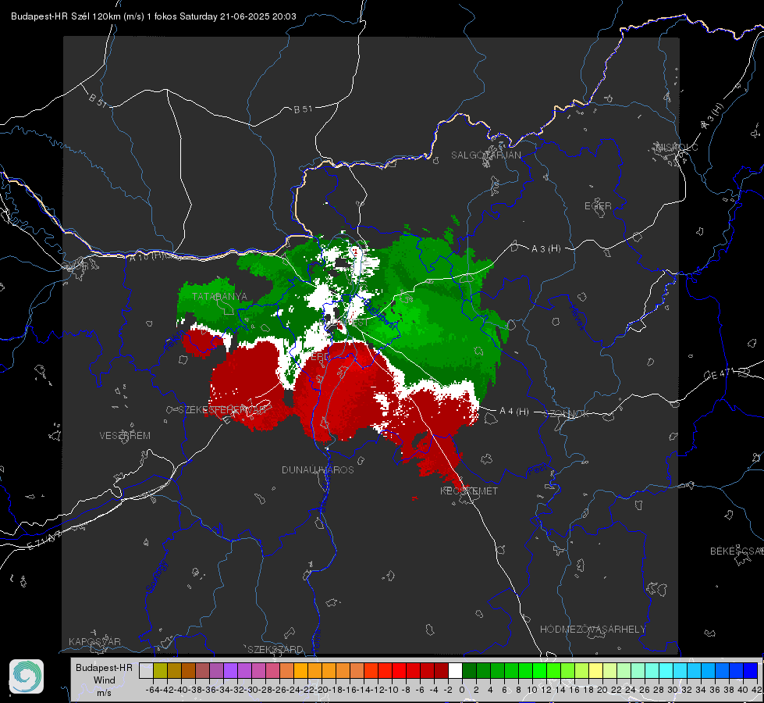Click the horizontal B 51 road label
This screenshot has width=764, height=703.
303,109
